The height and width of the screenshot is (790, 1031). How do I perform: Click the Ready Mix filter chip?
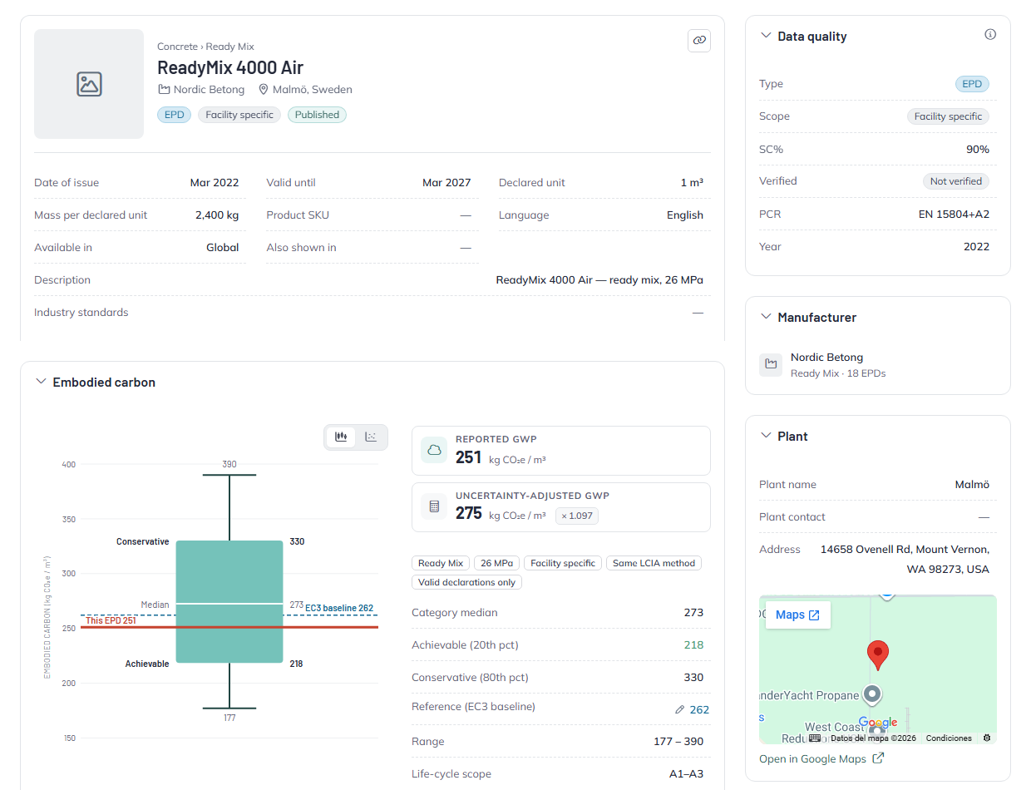pyautogui.click(x=441, y=563)
